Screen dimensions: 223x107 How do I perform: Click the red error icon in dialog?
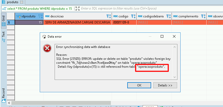(47, 48)
